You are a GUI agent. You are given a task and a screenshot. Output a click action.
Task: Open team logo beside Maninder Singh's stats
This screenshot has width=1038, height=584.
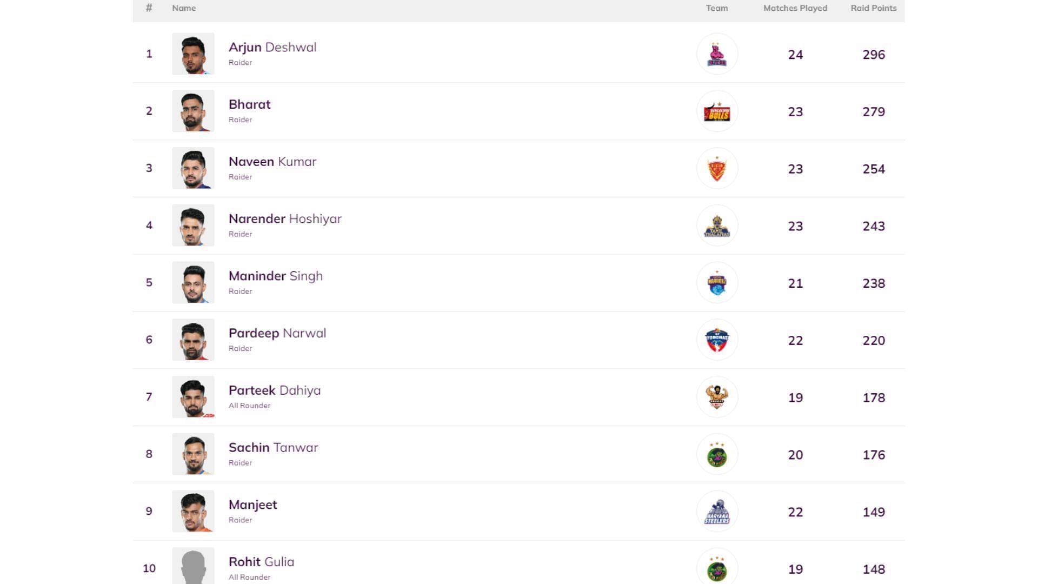(x=717, y=283)
